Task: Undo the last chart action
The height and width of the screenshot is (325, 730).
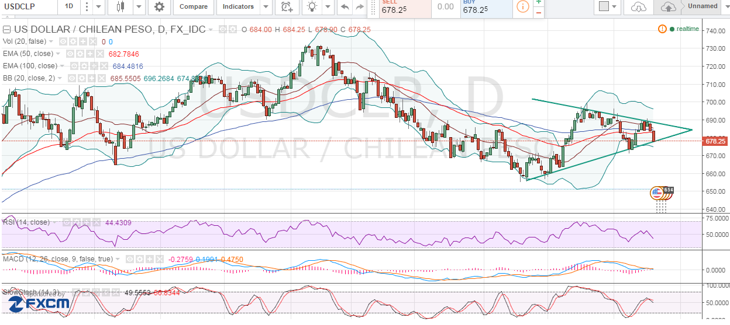Action: (x=345, y=7)
